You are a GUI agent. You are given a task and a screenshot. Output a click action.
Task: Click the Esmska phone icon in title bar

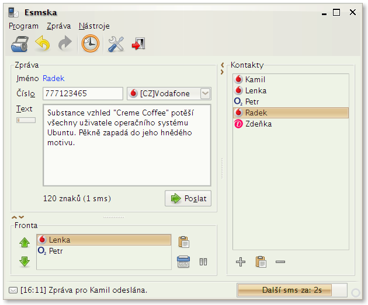coord(13,12)
